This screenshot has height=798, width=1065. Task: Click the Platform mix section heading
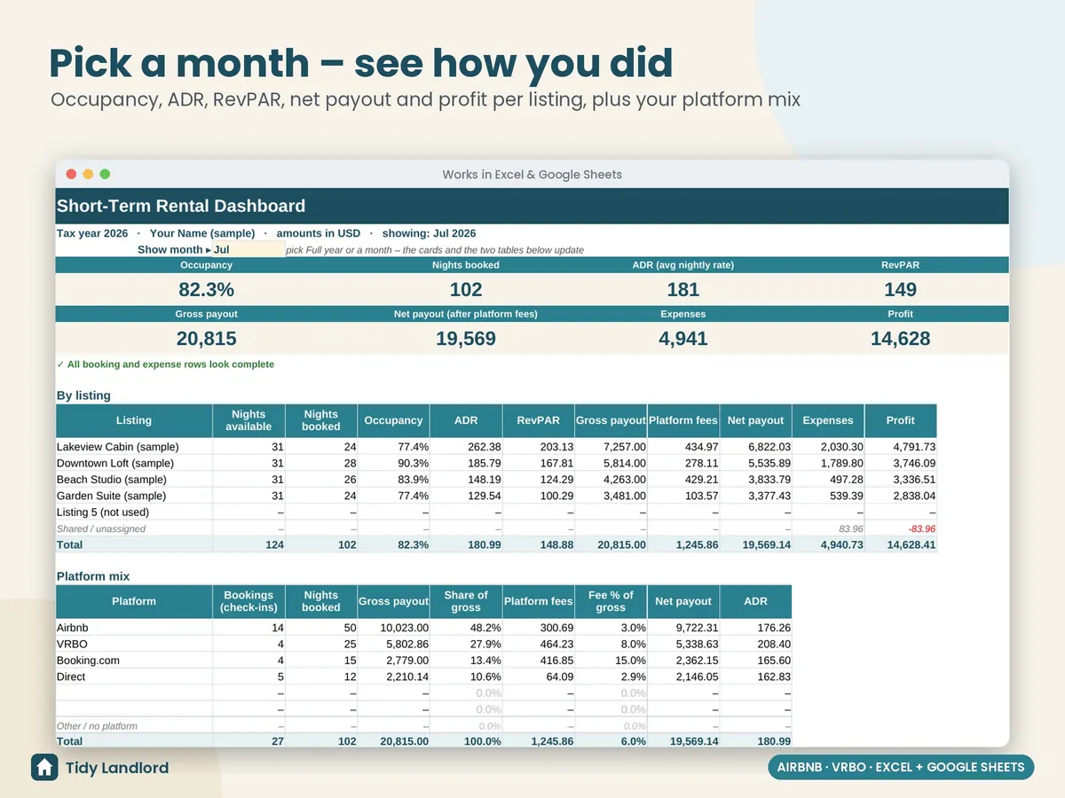point(93,576)
